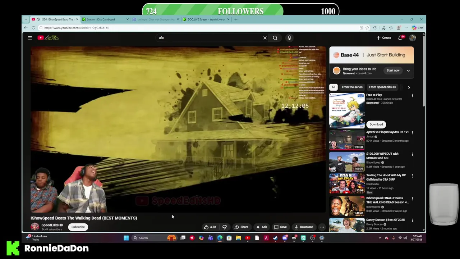
Task: Reload the page with the refresh button
Action: (33, 28)
